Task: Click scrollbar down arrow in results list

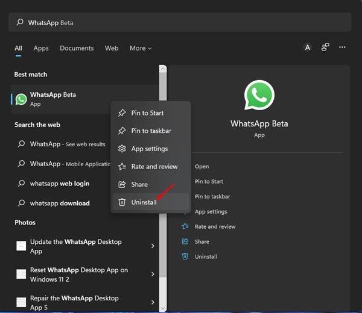Action: 163,308
